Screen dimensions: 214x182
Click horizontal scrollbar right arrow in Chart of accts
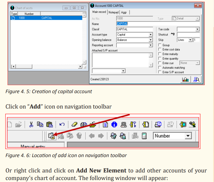80,66
